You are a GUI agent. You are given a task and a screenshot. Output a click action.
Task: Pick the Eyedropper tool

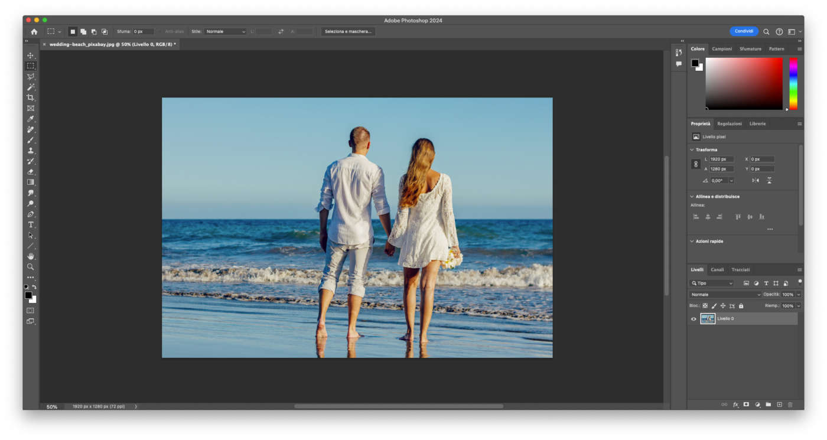coord(31,119)
